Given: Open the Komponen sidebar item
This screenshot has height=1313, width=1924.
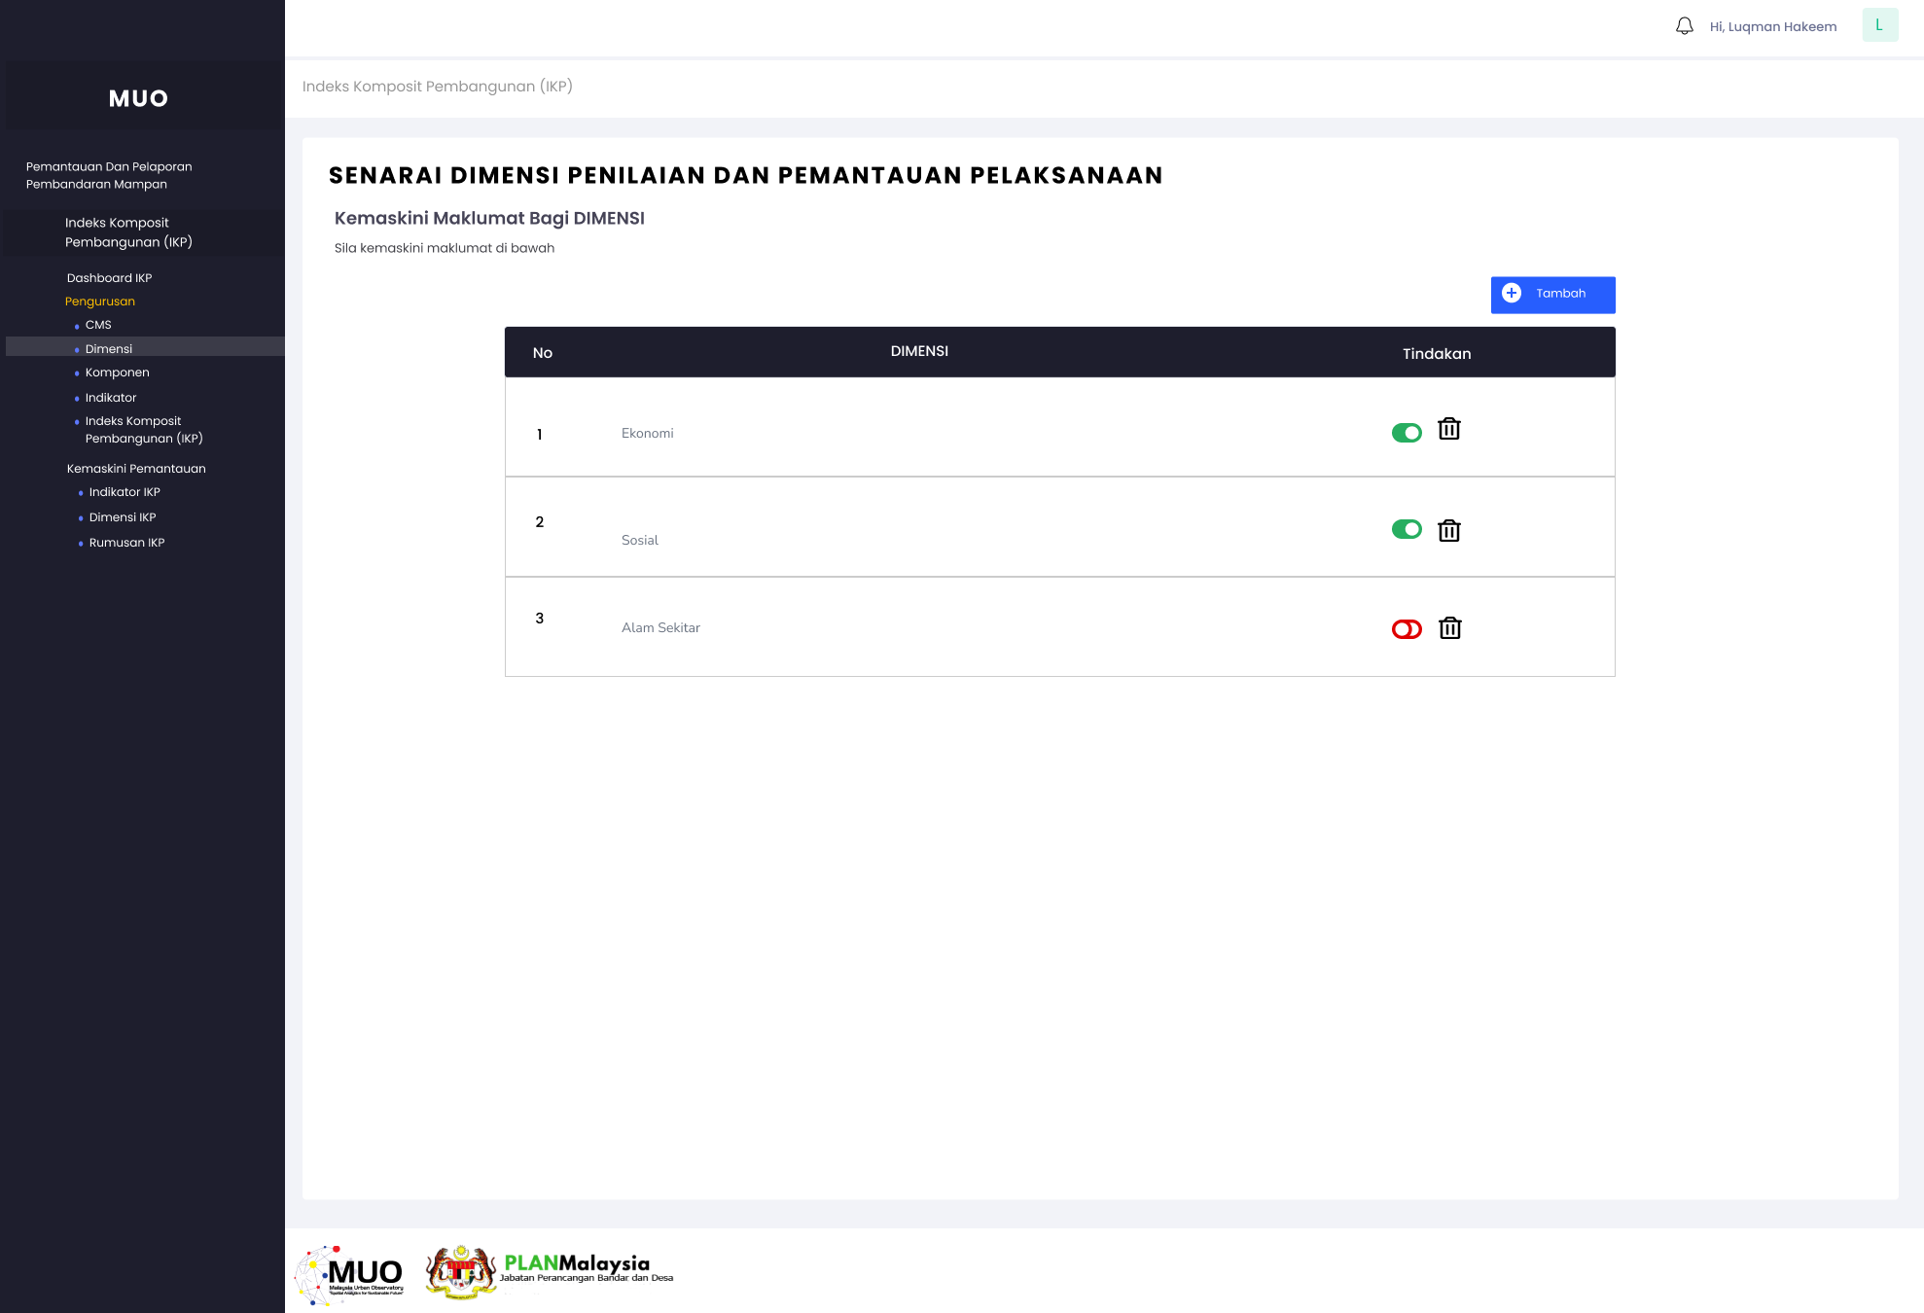Looking at the screenshot, I should pos(117,373).
